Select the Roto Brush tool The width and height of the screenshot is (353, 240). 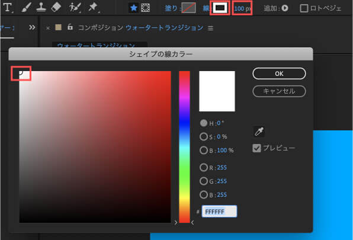[75, 7]
